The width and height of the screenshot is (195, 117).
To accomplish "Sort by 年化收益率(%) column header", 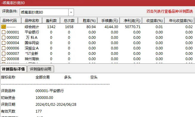I will point(179,20).
